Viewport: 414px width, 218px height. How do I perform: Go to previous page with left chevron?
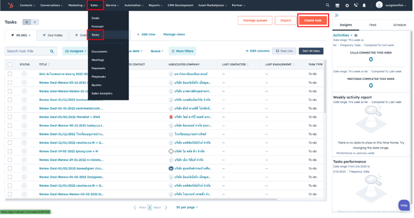point(135,208)
